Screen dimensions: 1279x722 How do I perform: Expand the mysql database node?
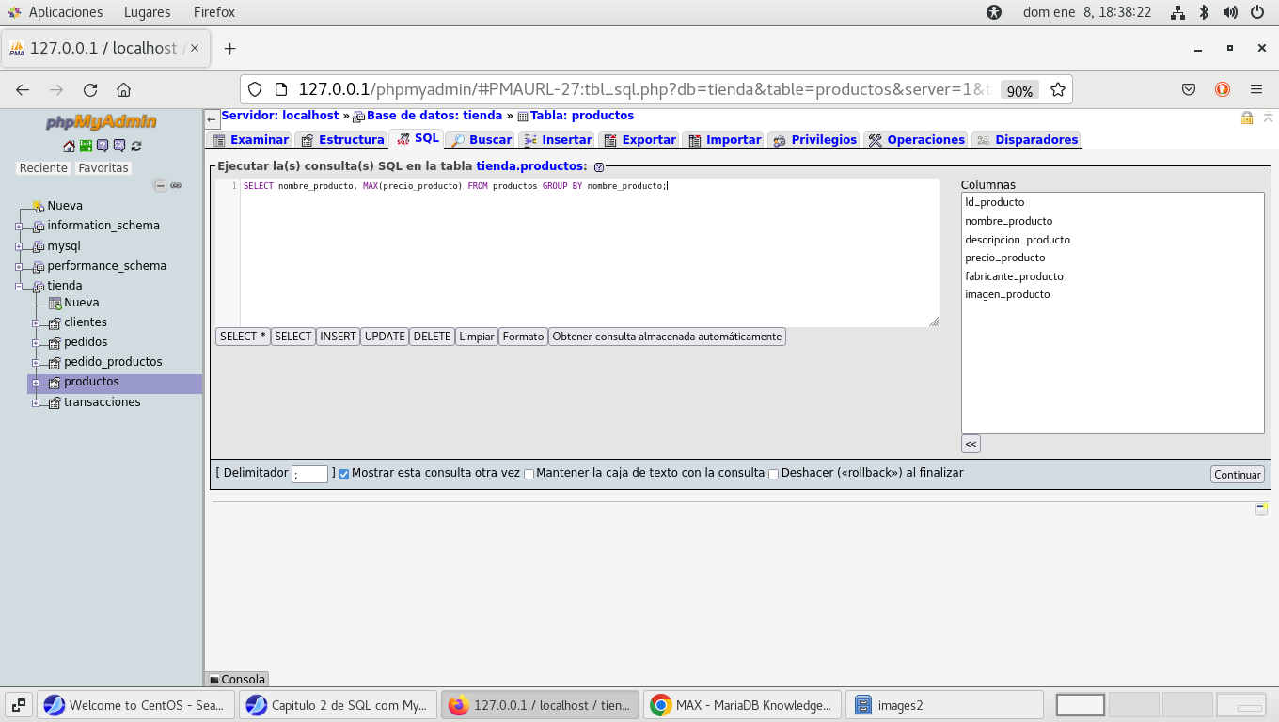coord(19,246)
